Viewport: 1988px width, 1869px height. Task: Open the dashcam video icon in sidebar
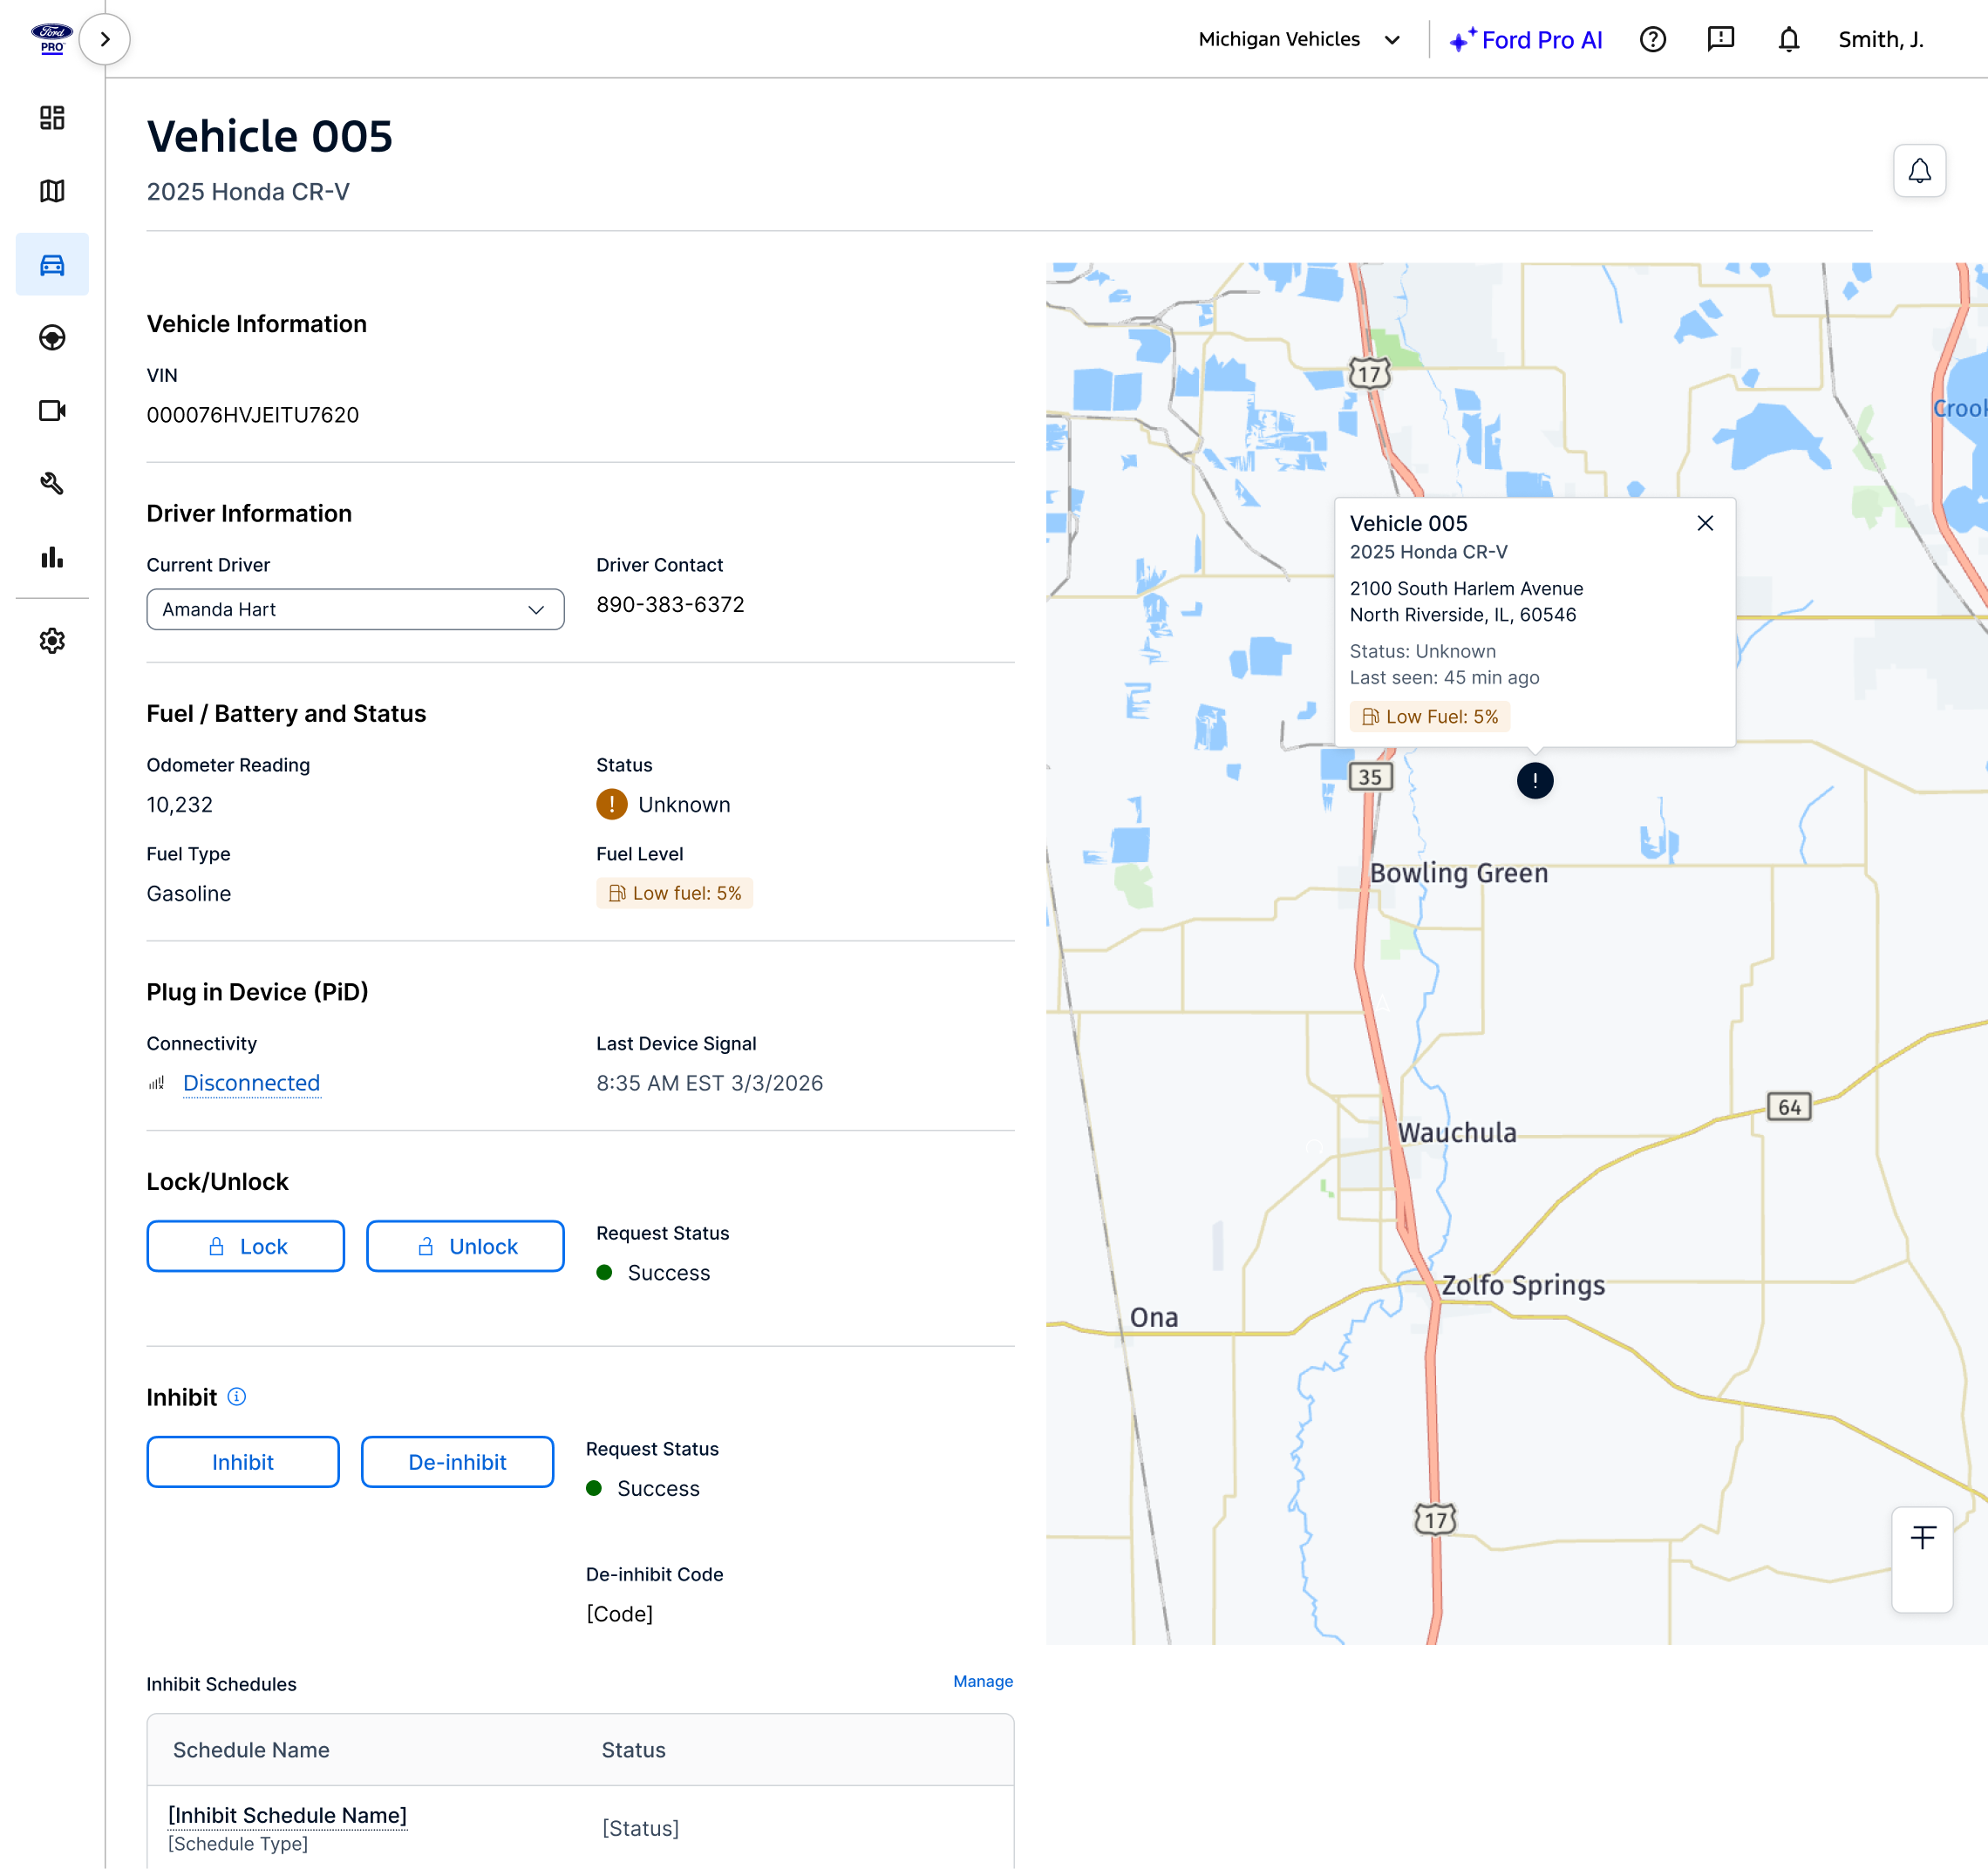click(x=52, y=410)
